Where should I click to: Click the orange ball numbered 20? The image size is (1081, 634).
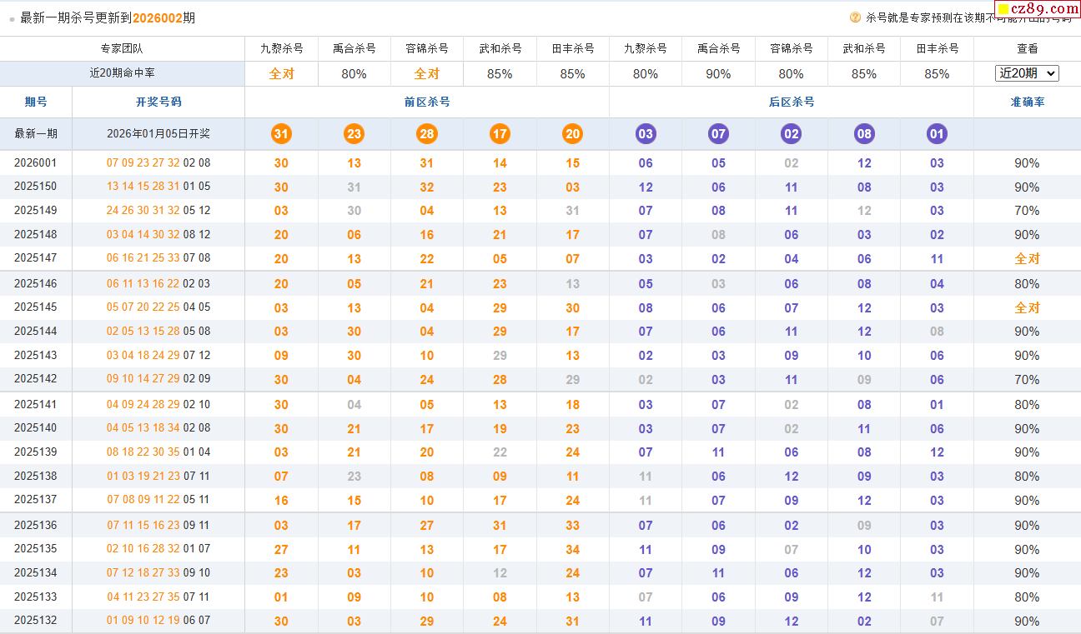coord(572,134)
